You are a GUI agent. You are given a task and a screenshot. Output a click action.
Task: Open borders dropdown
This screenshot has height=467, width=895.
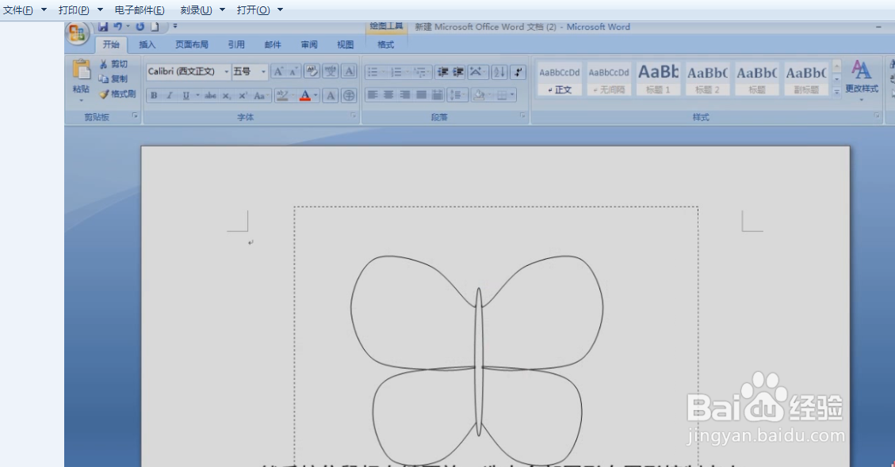(x=512, y=95)
